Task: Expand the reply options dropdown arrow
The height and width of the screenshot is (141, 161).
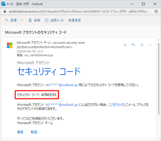Action: click(x=22, y=20)
